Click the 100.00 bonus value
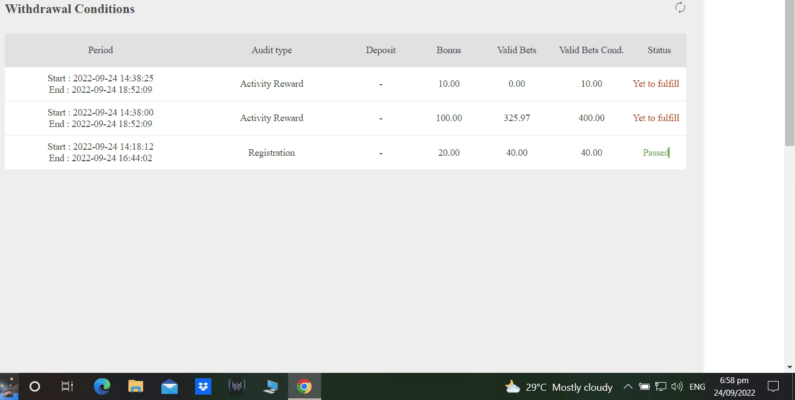This screenshot has height=400, width=795. 449,118
